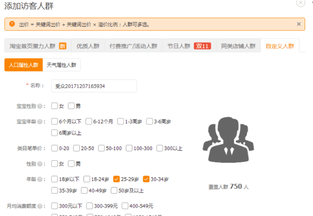Check price range 50-100
Screen dimensions: 313x216
[x=101, y=148]
